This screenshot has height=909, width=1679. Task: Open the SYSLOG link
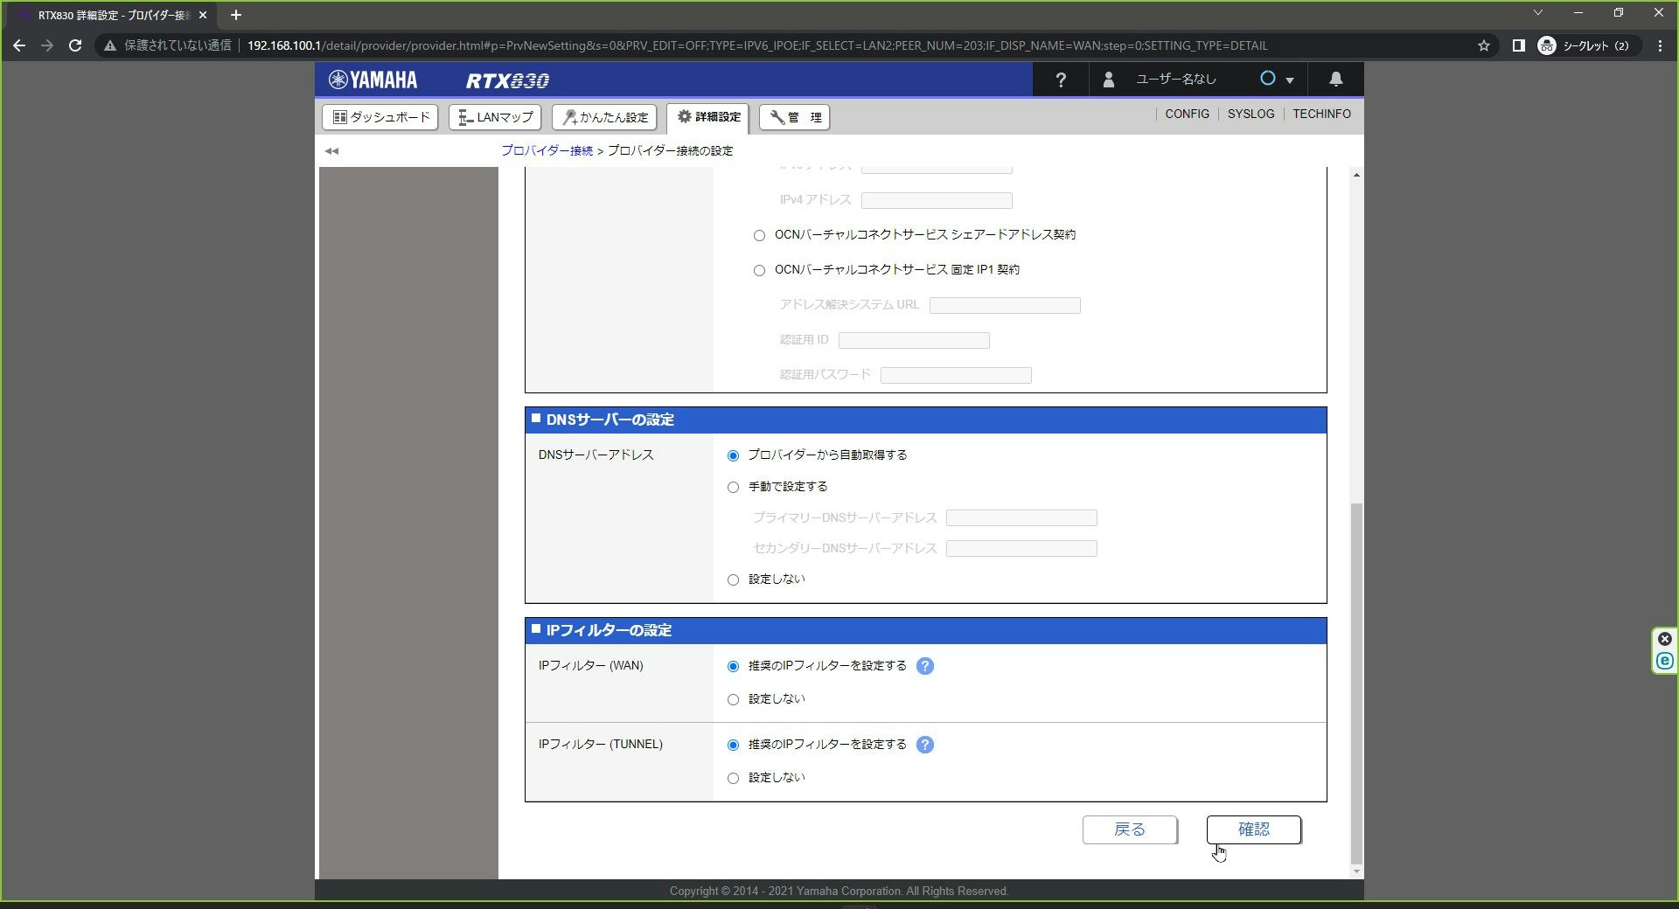(x=1251, y=114)
